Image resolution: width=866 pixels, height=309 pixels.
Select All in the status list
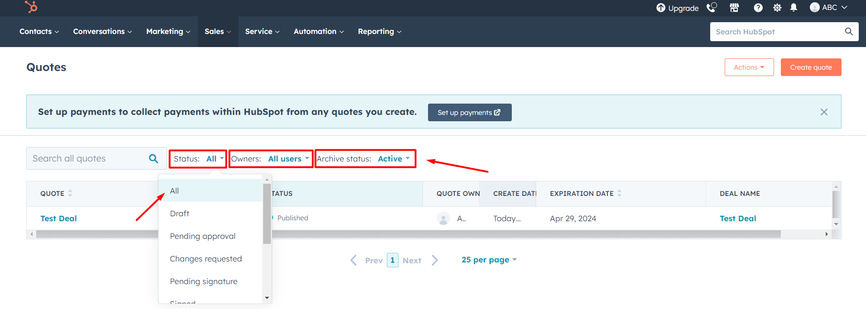211,191
